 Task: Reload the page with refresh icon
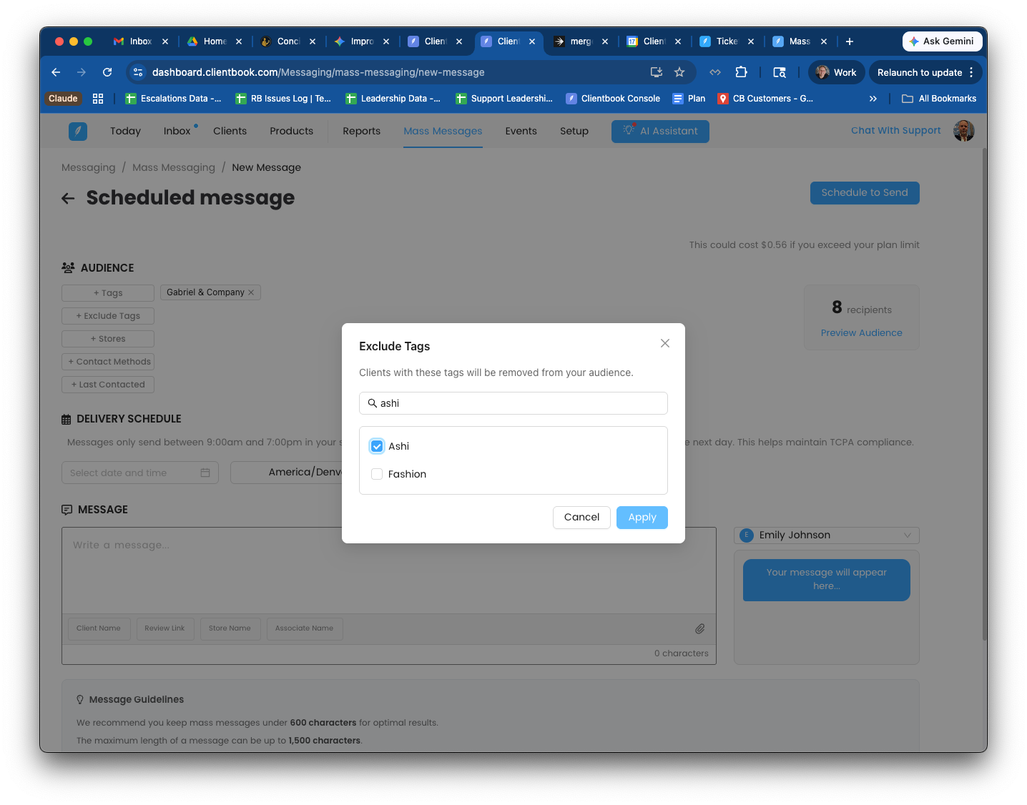107,72
